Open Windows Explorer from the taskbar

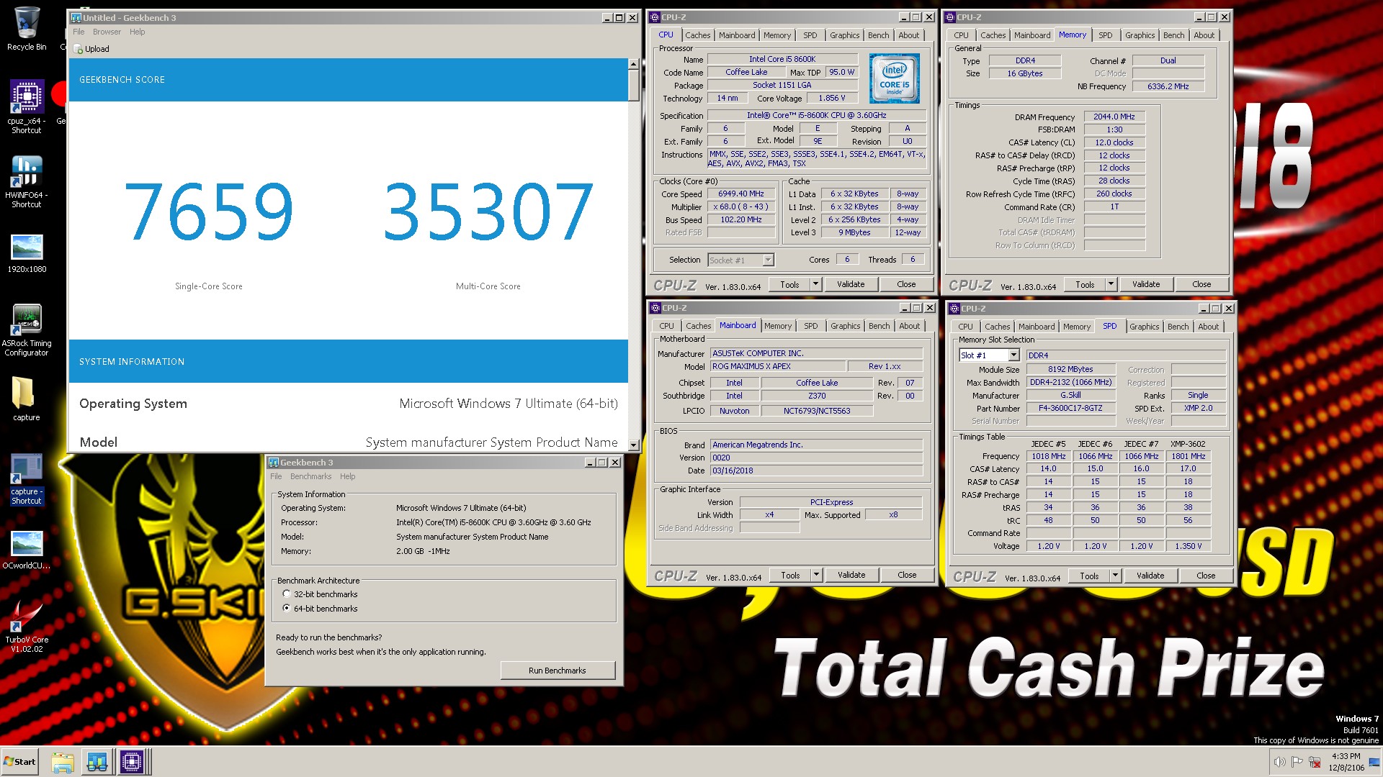click(63, 762)
